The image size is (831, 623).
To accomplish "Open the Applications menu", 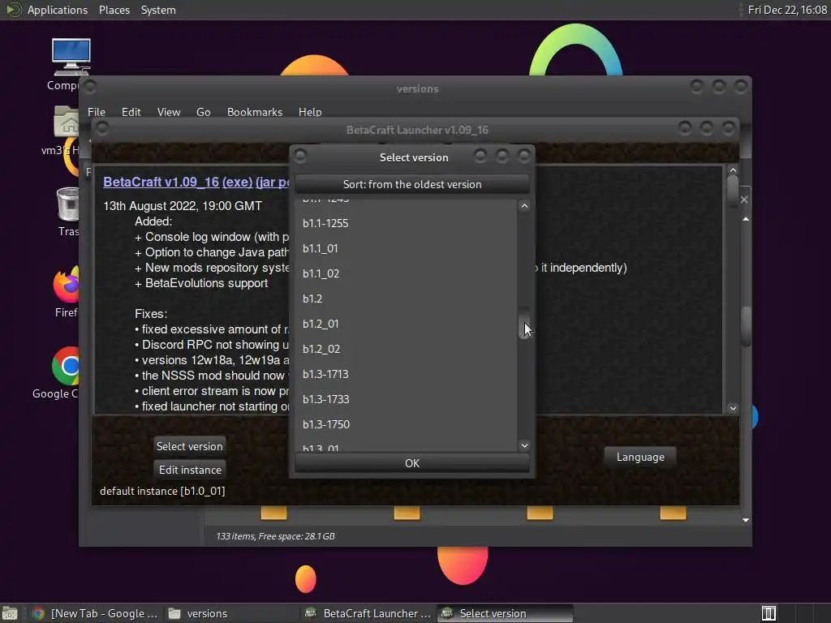I will pos(58,10).
